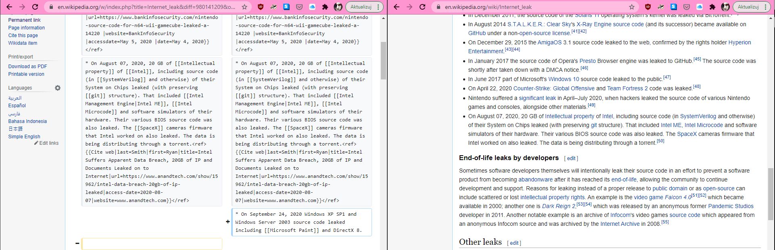
Task: Open Presto browser engine link
Action: coord(587,61)
